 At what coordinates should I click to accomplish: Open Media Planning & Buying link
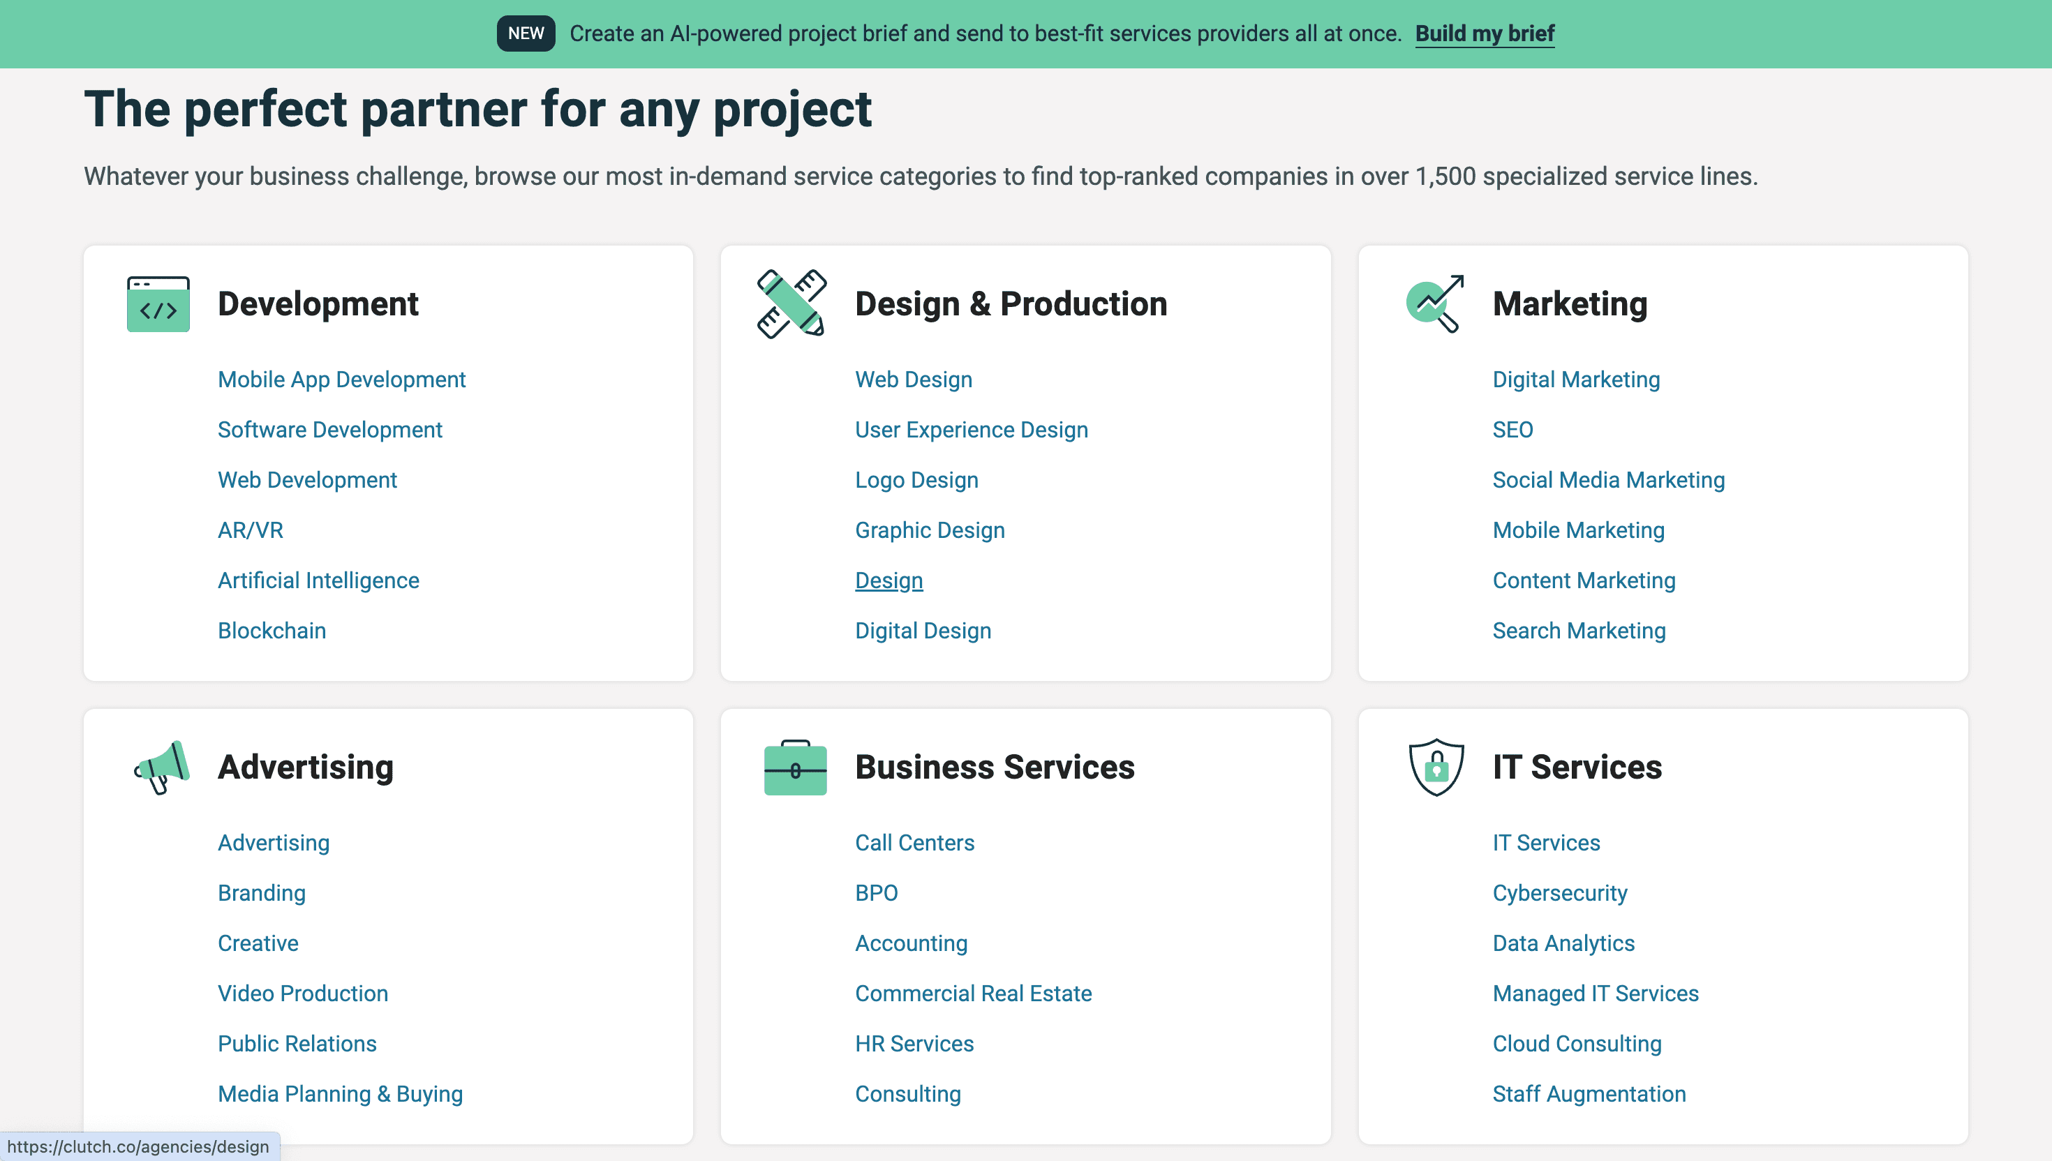click(x=340, y=1094)
